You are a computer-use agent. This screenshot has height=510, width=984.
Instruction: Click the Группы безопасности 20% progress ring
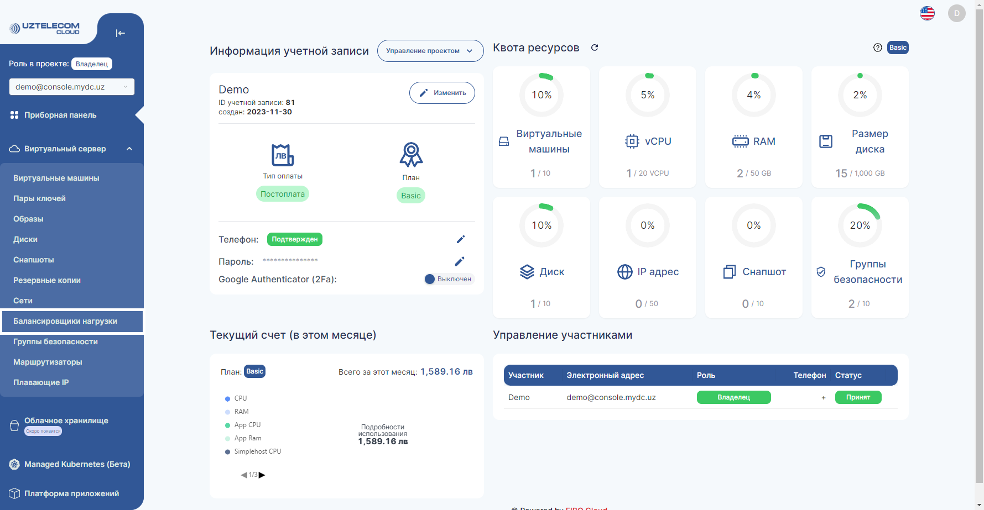click(x=860, y=225)
